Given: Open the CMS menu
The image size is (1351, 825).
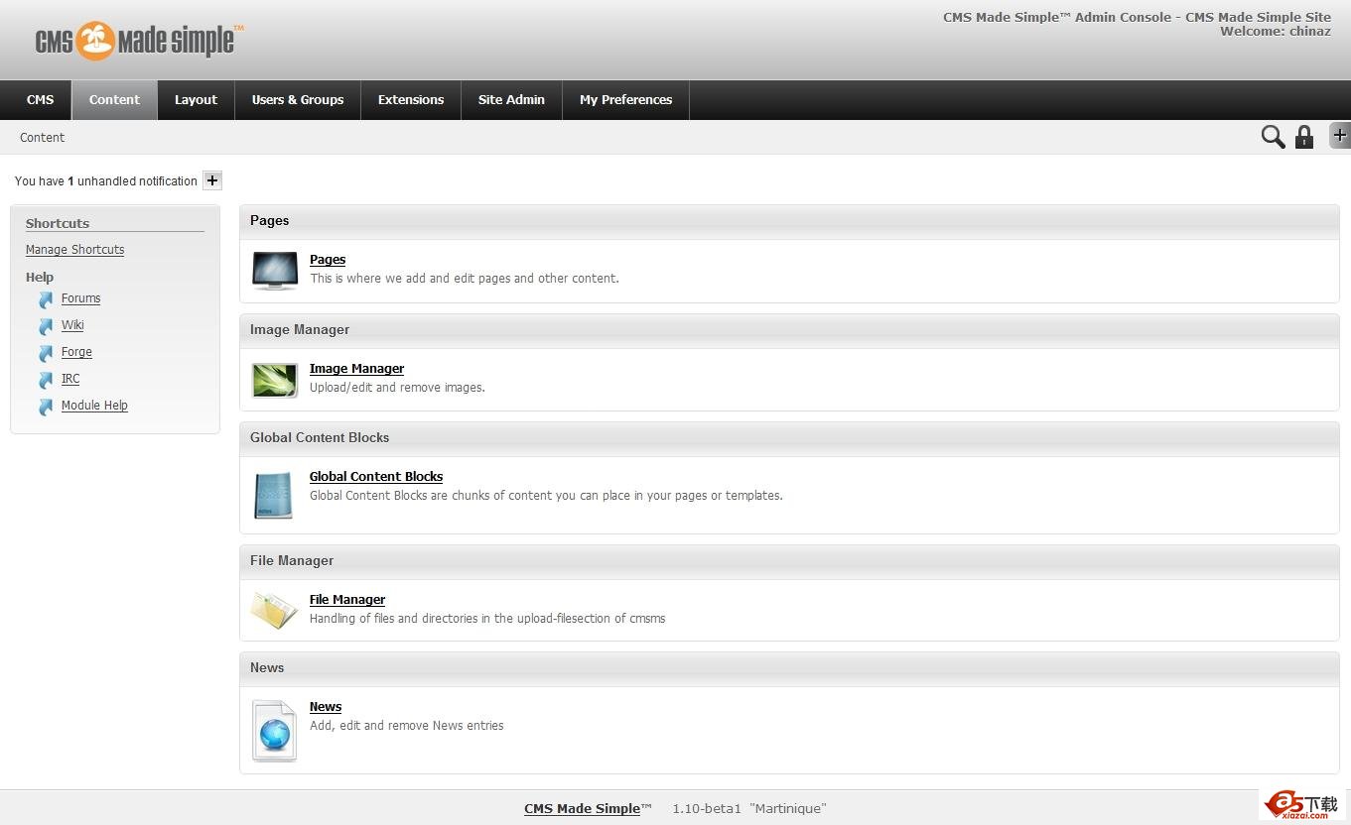Looking at the screenshot, I should (41, 100).
